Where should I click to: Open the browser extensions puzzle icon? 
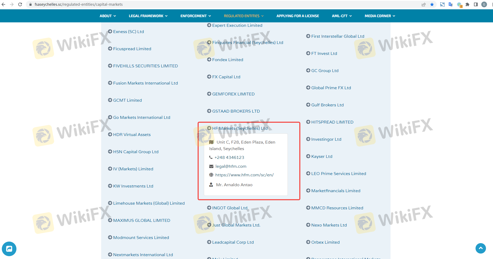pos(467,4)
